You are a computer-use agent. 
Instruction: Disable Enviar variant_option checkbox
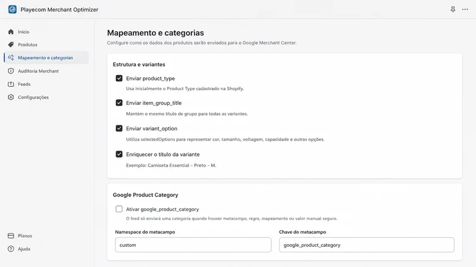click(x=119, y=128)
